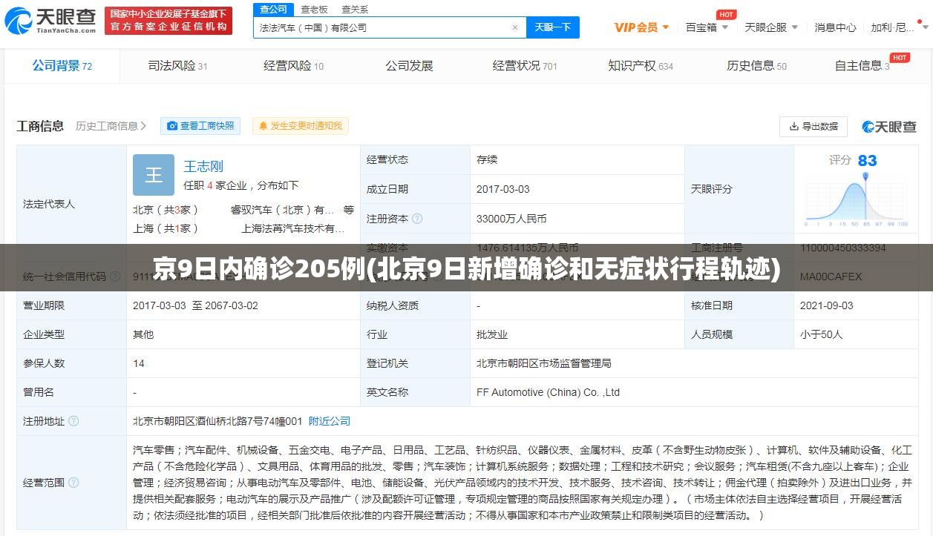Click 查看工商快照 button

pyautogui.click(x=200, y=126)
